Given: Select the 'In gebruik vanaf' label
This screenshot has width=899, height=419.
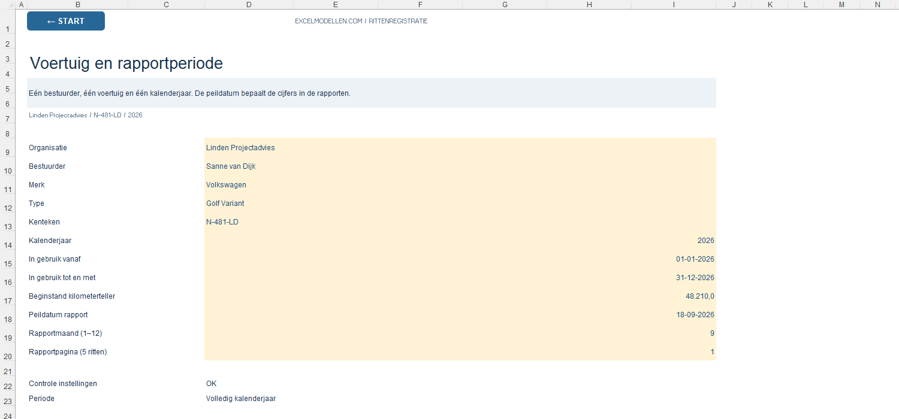Looking at the screenshot, I should [55, 259].
